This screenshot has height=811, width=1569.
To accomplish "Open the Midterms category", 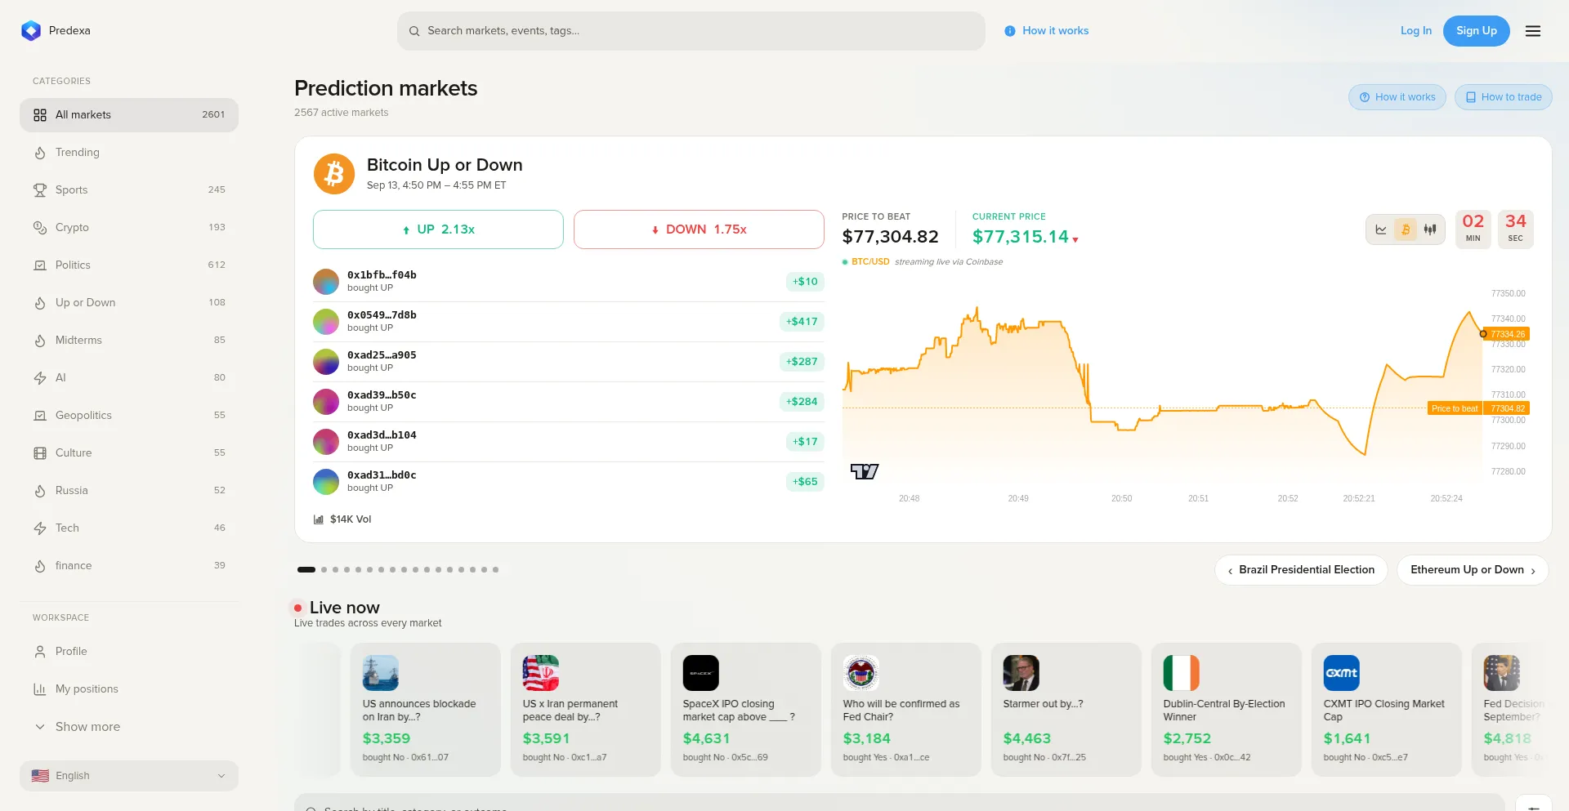I will (x=129, y=341).
